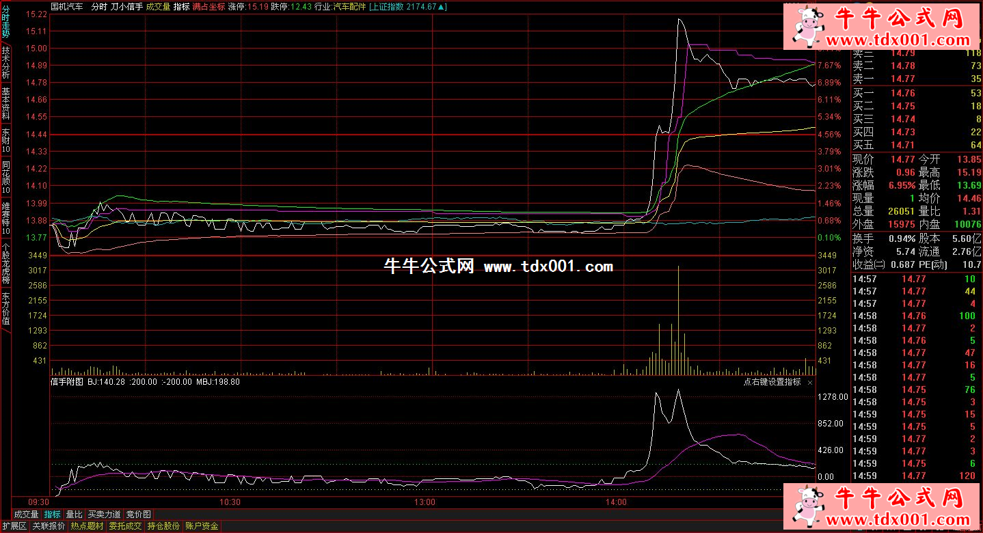The height and width of the screenshot is (533, 983).
Task: Click the 账户资金 bottom bar button
Action: (202, 526)
